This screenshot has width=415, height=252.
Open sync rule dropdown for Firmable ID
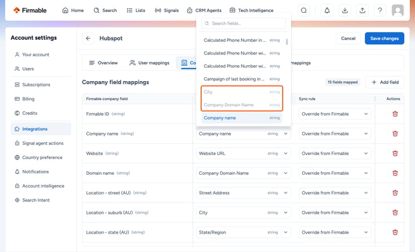pyautogui.click(x=335, y=114)
